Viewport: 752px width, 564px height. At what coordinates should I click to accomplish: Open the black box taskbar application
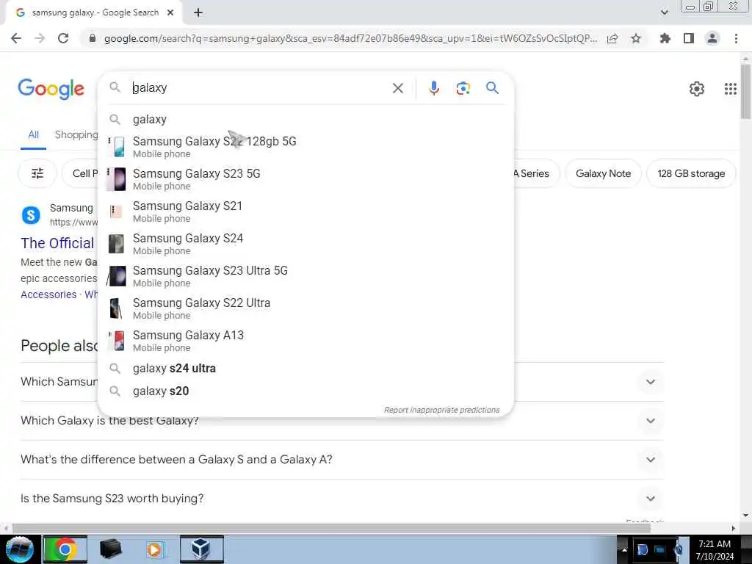click(111, 549)
